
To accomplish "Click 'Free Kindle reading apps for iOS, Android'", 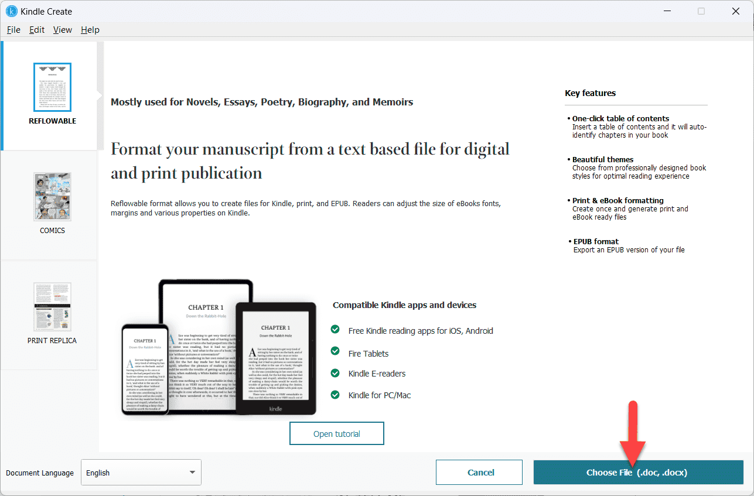I will click(x=421, y=331).
